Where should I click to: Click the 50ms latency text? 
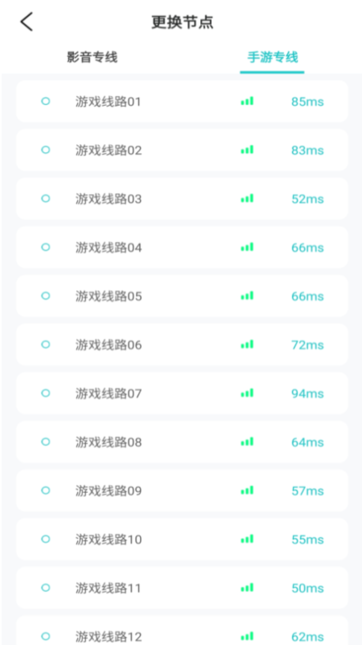click(307, 588)
